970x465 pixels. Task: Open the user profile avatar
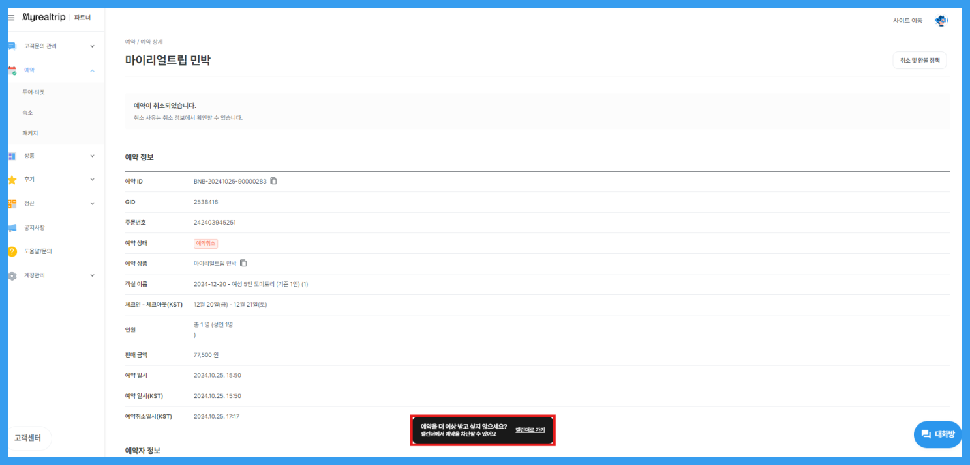(941, 21)
